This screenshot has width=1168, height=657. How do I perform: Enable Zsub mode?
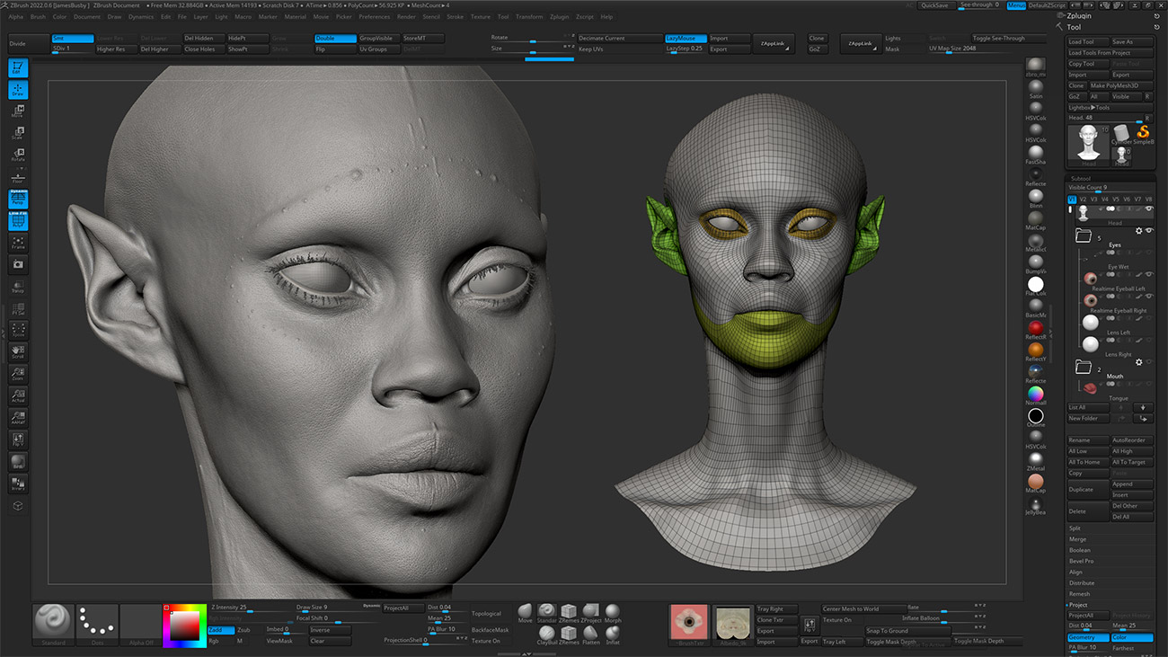249,630
